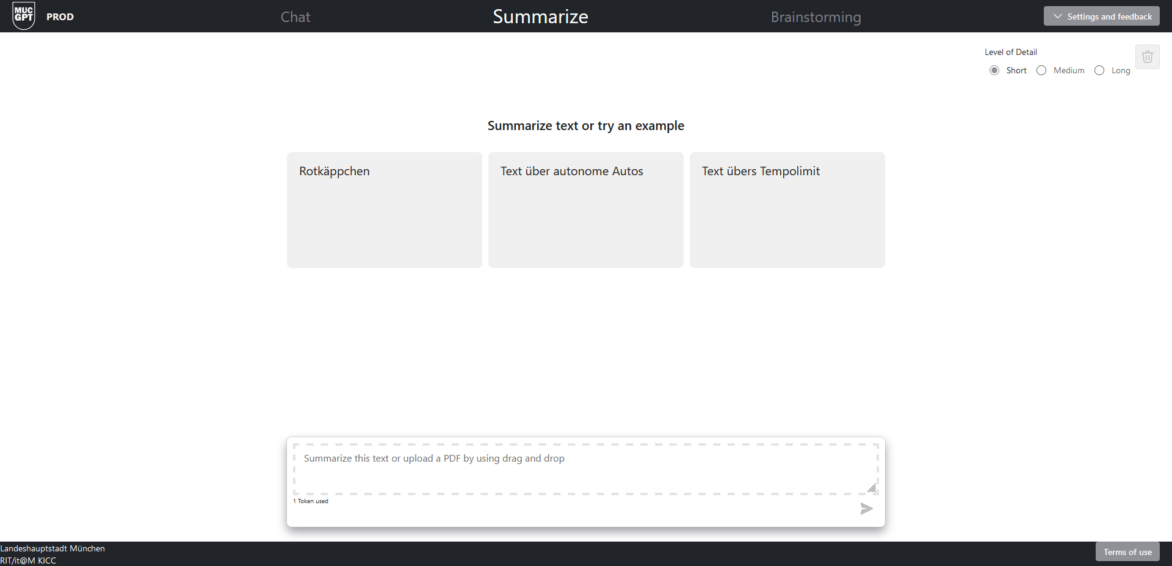Clear the content with the trash icon
This screenshot has width=1172, height=566.
pyautogui.click(x=1147, y=57)
